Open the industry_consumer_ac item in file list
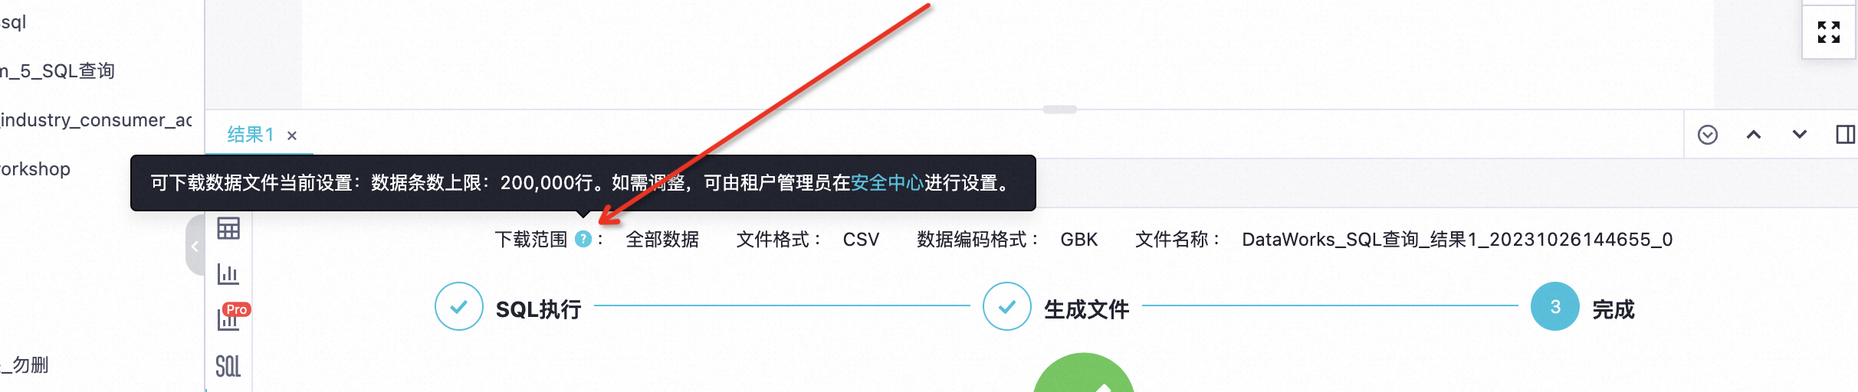 tap(96, 120)
